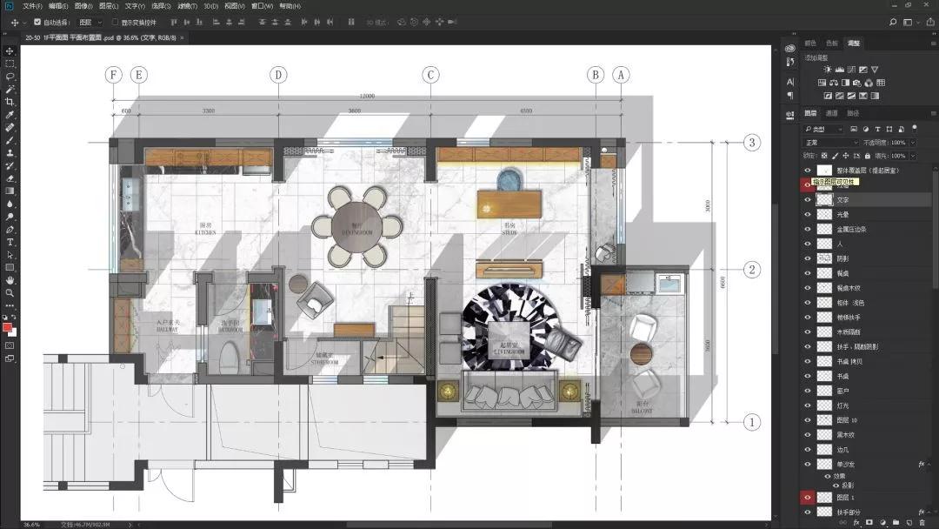Create a new group with folder icon
939x529 pixels.
pyautogui.click(x=895, y=522)
